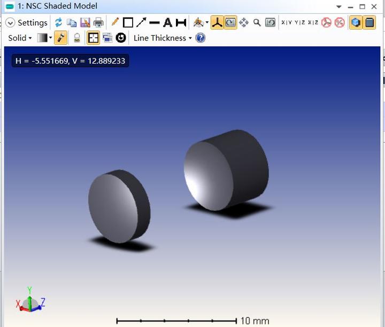The height and width of the screenshot is (327, 385).
Task: Click the camera view orientation icon
Action: coord(198,22)
